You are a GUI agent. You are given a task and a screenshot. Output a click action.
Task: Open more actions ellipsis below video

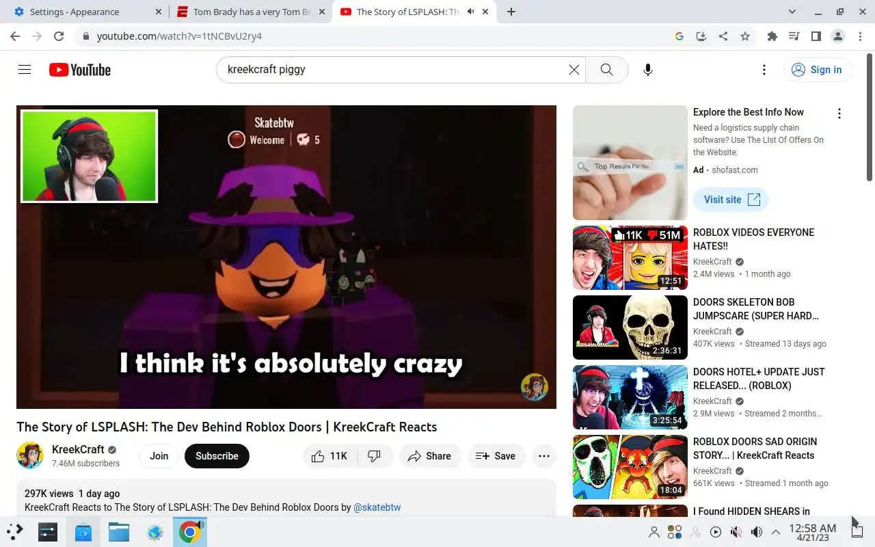click(x=544, y=456)
